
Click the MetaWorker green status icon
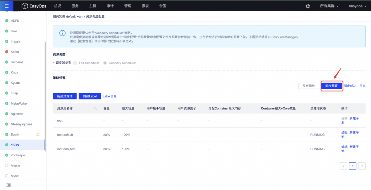[x=7, y=103]
